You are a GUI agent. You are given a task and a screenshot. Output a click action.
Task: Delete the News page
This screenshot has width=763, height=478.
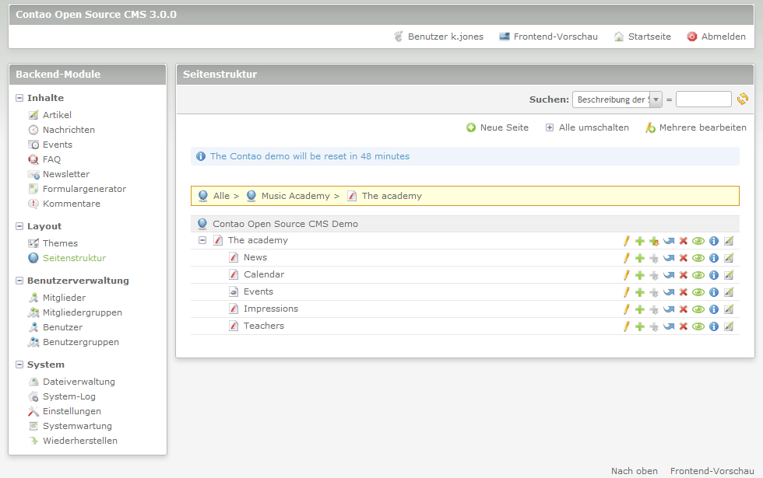684,258
